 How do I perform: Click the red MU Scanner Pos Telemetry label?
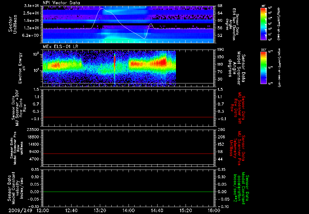237,148
